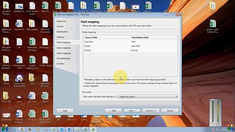Select the Priority source field cell
Image resolution: width=235 pixels, height=132 pixels.
tap(88, 51)
